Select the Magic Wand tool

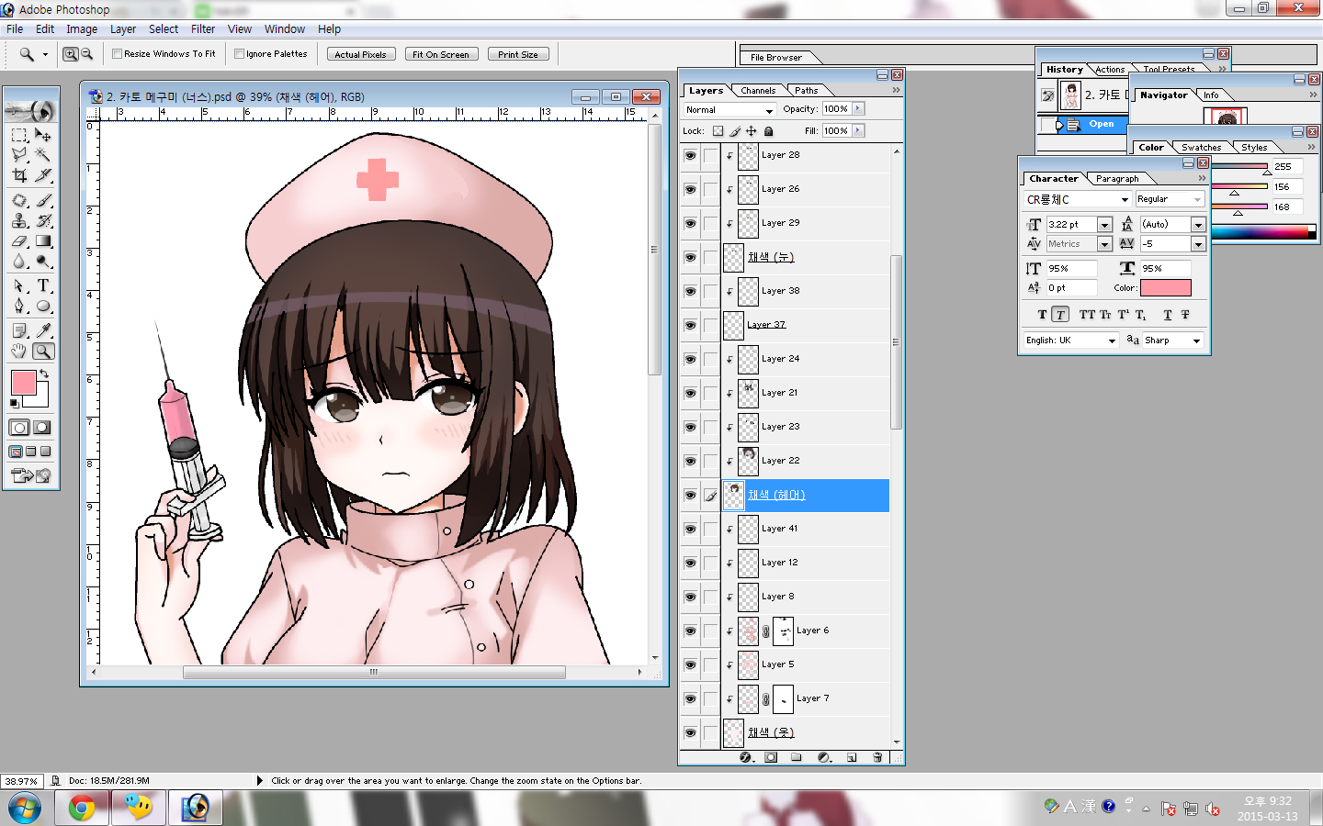pos(43,155)
